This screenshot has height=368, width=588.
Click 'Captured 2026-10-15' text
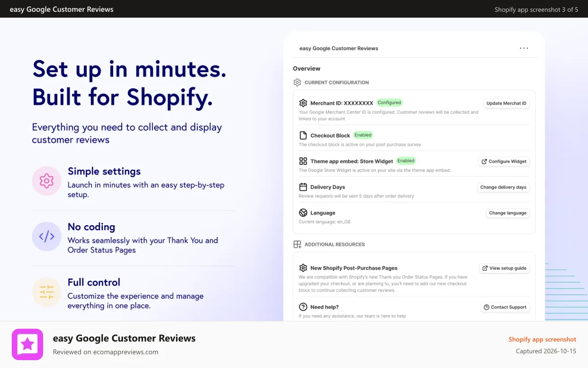[x=546, y=351]
